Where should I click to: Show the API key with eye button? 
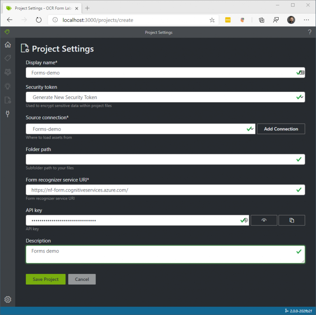pyautogui.click(x=264, y=220)
